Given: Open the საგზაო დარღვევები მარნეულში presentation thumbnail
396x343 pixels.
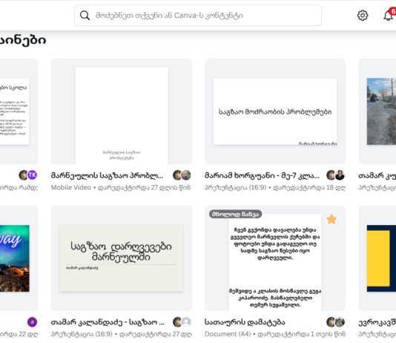Looking at the screenshot, I should 122,258.
